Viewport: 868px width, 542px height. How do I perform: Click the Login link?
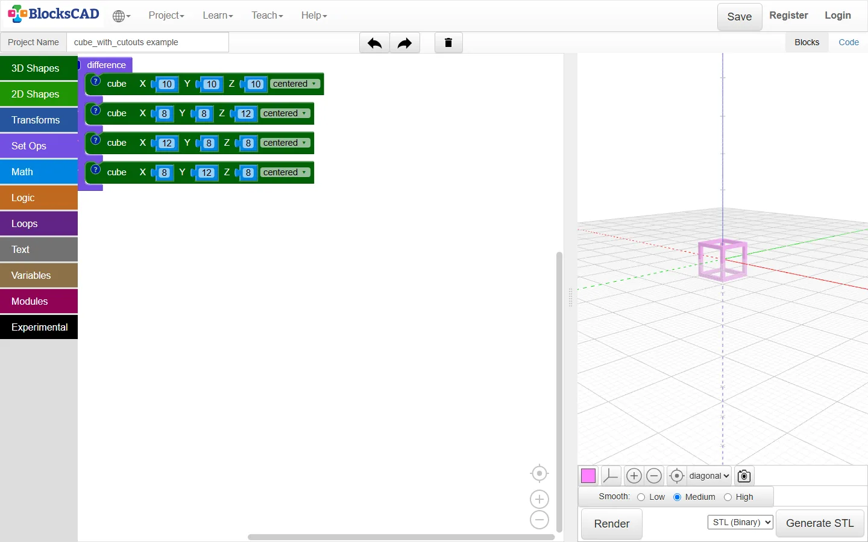coord(838,16)
